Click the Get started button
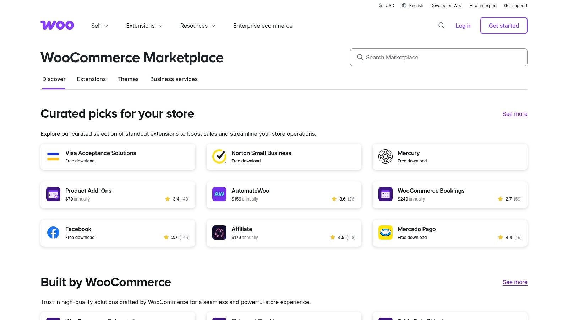This screenshot has width=568, height=320. pyautogui.click(x=504, y=26)
